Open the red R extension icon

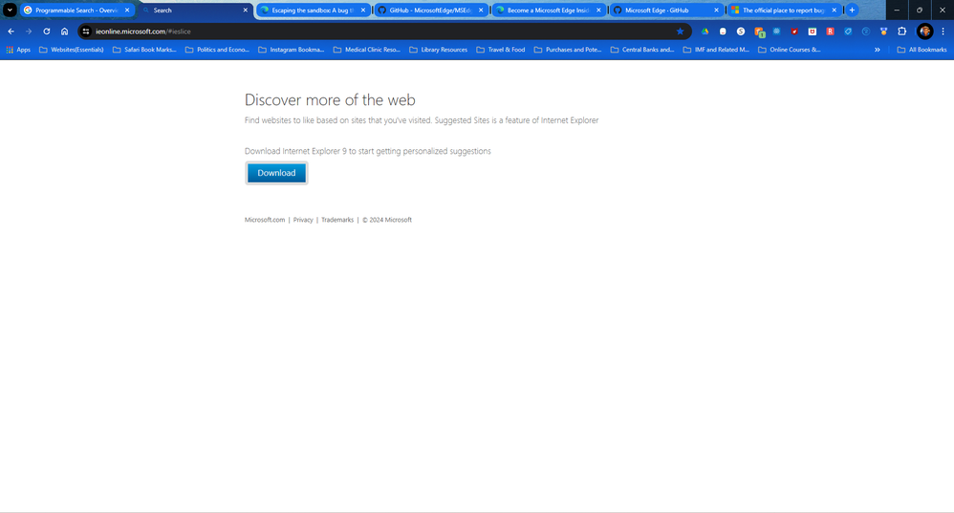coord(830,31)
